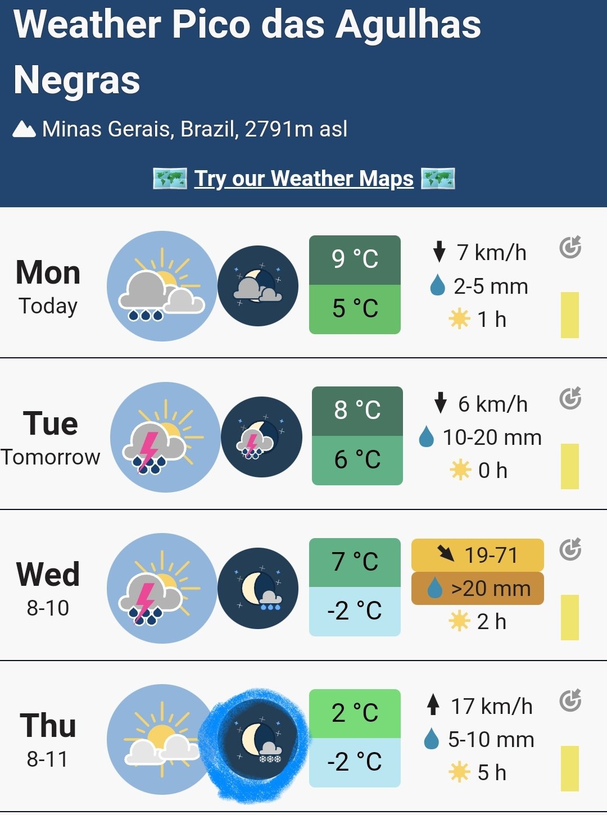Click the world map icon left of link
Screen dimensions: 607x815
tap(170, 179)
